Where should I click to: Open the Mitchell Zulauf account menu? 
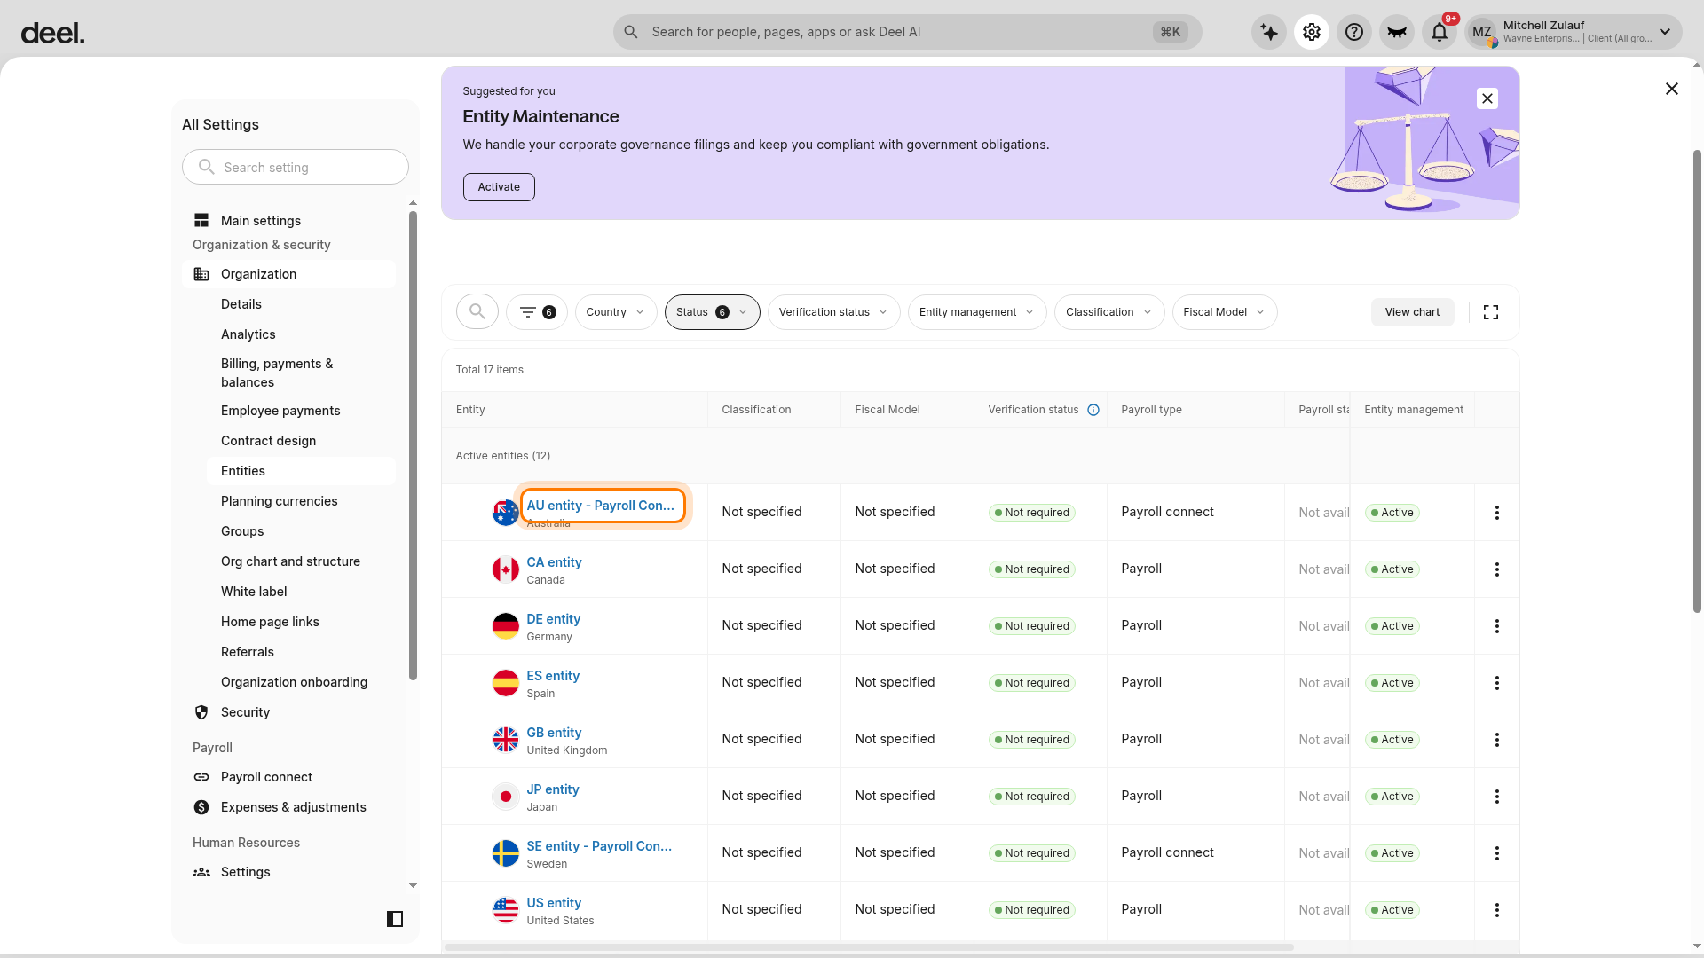(1574, 33)
